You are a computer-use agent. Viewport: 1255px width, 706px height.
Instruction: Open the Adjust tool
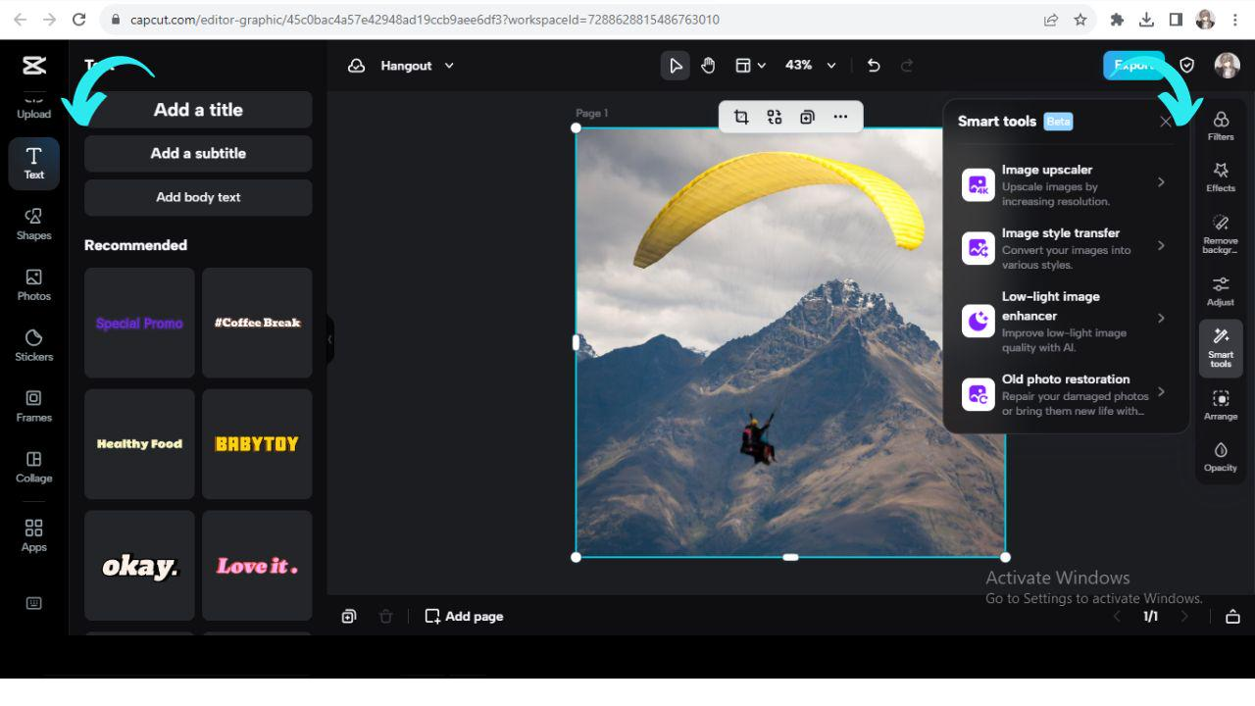[x=1221, y=291]
